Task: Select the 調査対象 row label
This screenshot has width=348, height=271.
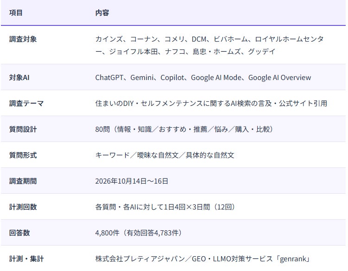Action: point(23,39)
